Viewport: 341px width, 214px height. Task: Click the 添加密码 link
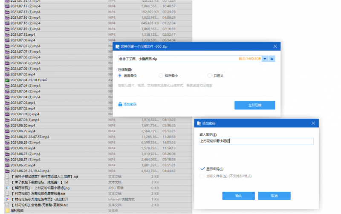coord(130,104)
